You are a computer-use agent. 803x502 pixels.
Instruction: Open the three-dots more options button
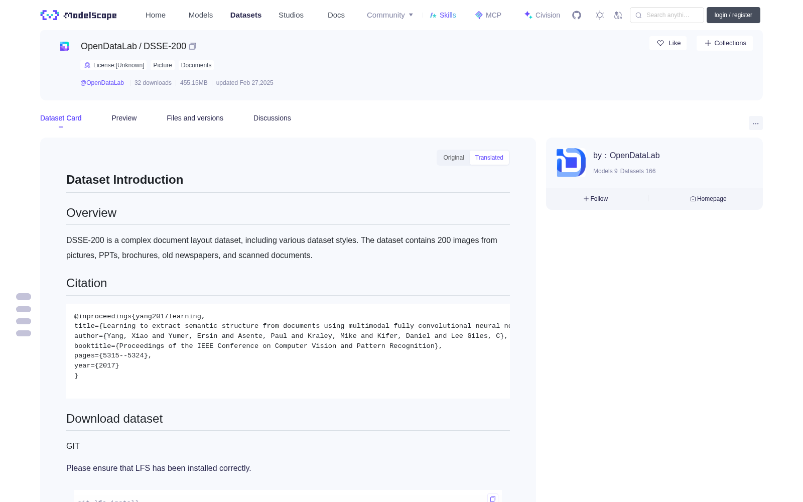point(756,123)
